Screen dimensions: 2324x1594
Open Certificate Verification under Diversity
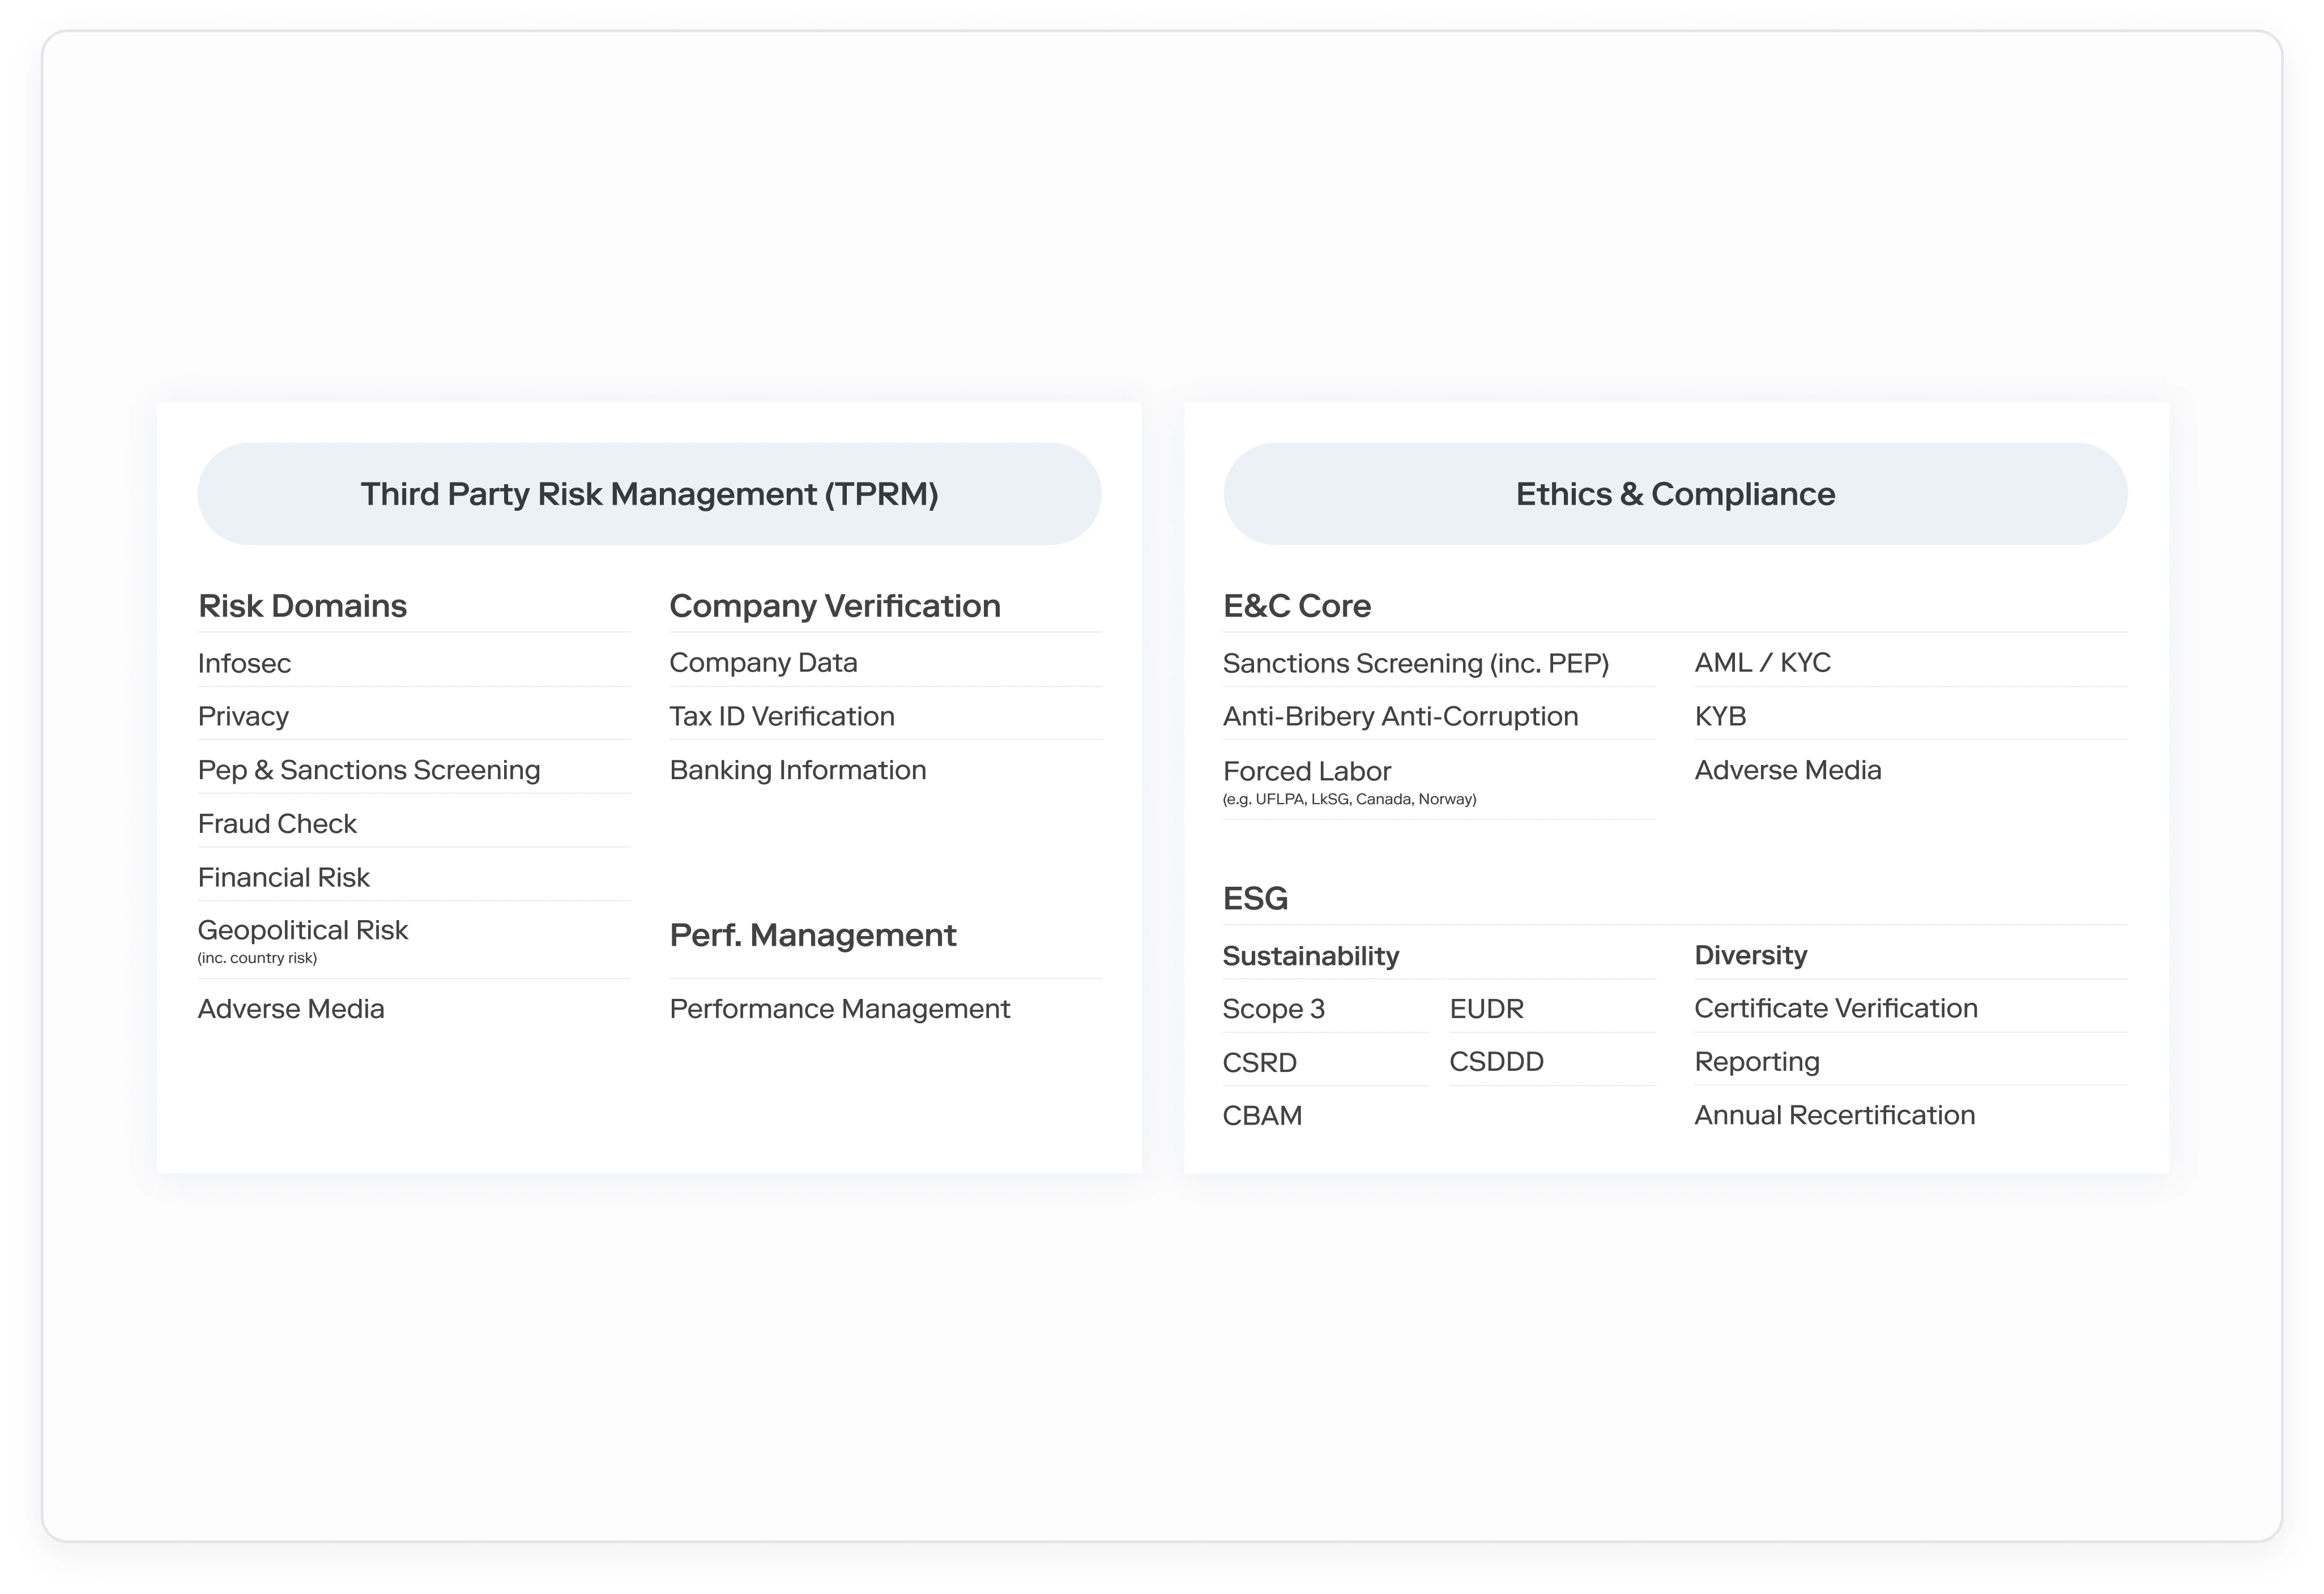click(1836, 1008)
